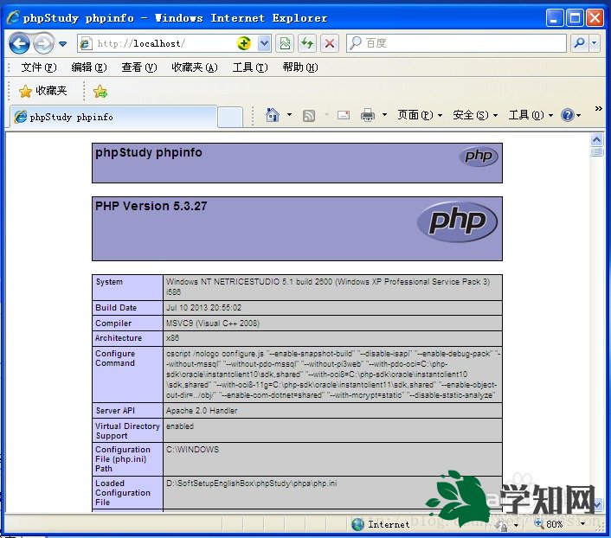Image resolution: width=611 pixels, height=538 pixels.
Task: Expand the address bar history dropdown
Action: click(264, 43)
